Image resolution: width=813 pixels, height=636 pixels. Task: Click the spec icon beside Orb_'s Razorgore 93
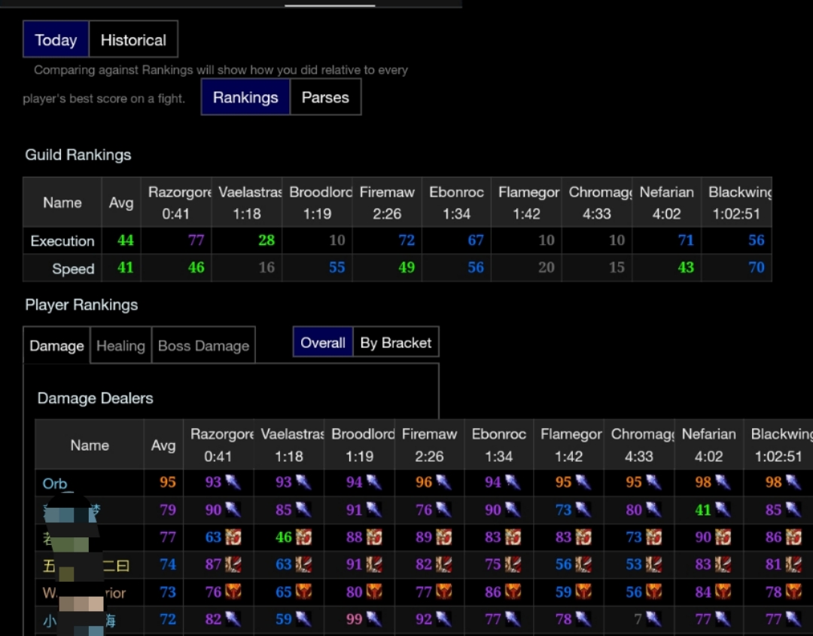point(232,483)
